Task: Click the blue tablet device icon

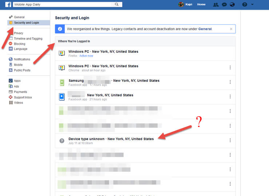Action: click(x=62, y=97)
